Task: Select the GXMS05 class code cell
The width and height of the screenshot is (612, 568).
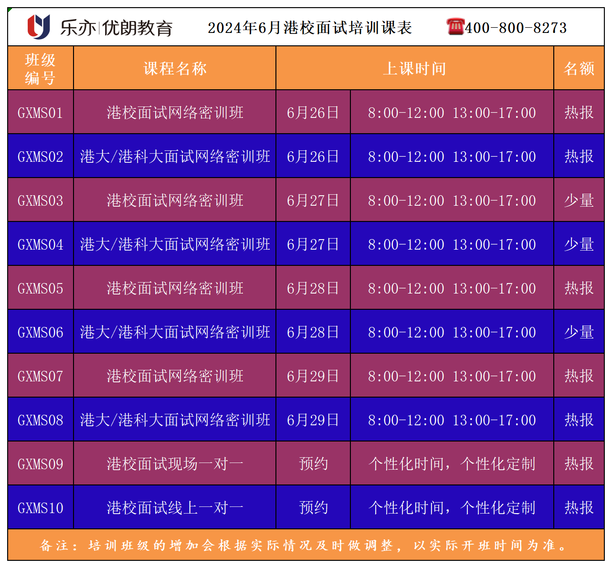Action: [41, 288]
